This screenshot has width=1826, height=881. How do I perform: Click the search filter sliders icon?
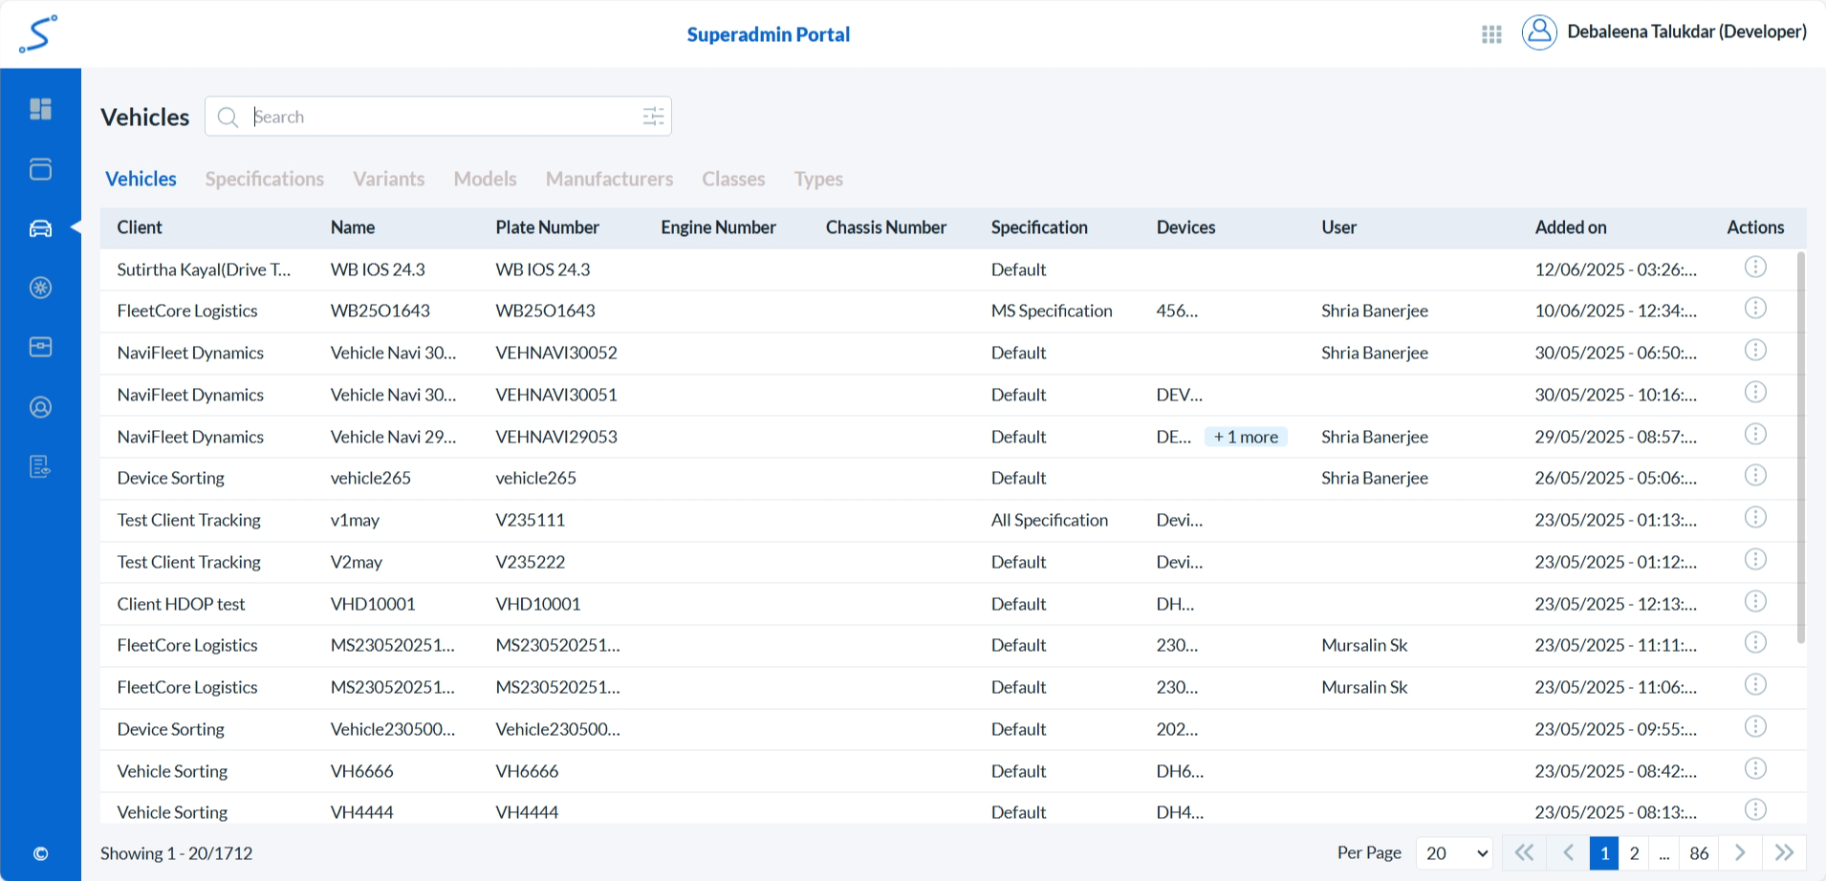point(653,117)
